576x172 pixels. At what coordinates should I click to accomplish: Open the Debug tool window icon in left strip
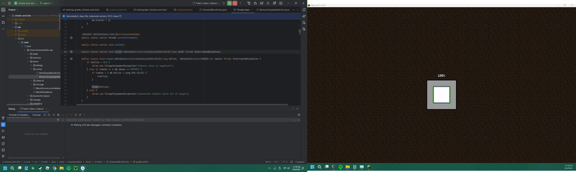pos(3,125)
